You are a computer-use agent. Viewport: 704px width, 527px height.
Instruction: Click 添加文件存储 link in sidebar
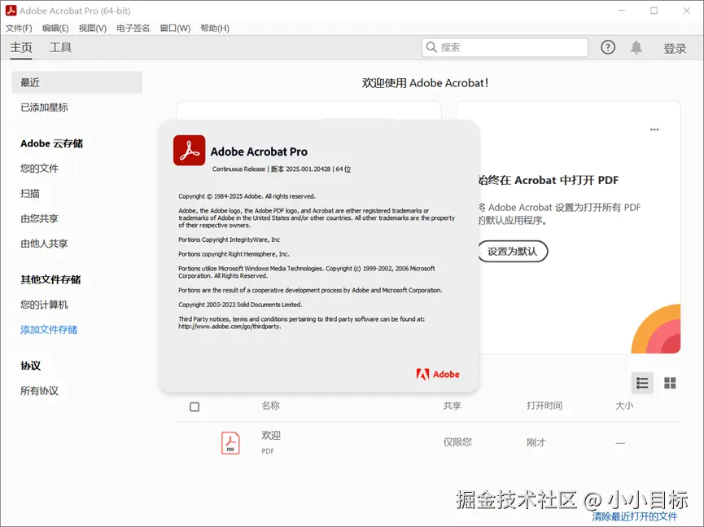point(49,330)
